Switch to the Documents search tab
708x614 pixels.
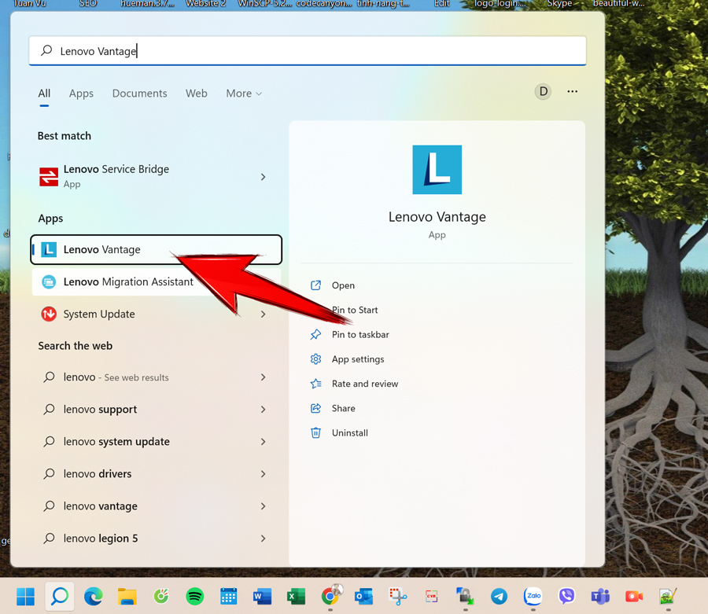[139, 94]
